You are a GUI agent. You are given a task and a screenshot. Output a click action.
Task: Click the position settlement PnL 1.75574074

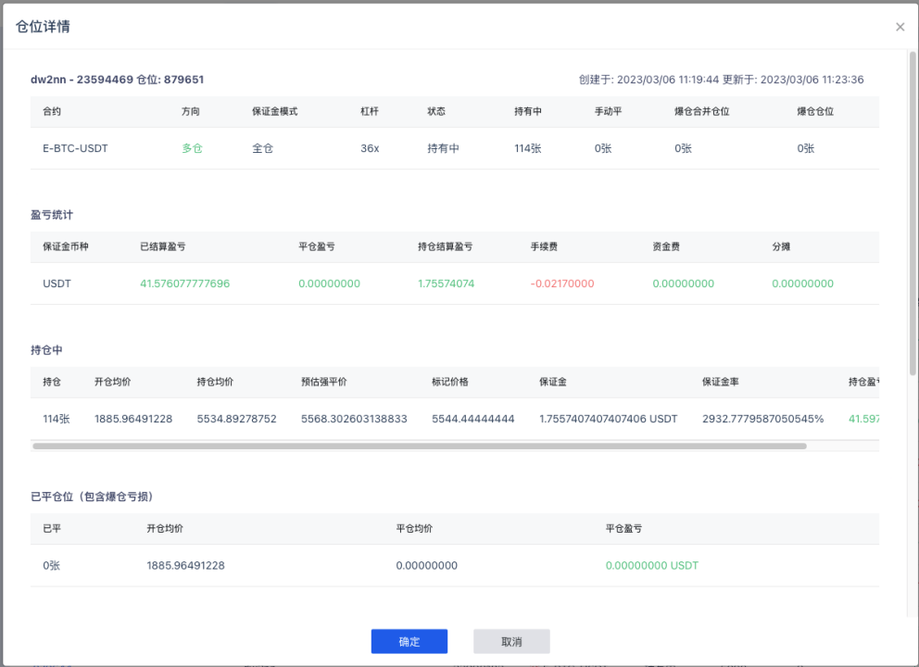[x=446, y=283]
